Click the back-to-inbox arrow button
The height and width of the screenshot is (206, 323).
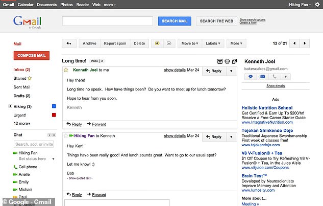pos(69,43)
